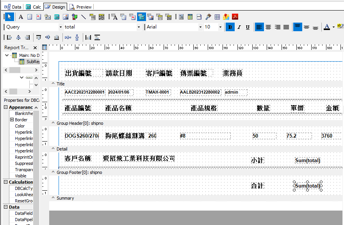This screenshot has height=225, width=344.
Task: Select the System Variable tool
Action: 48,17
